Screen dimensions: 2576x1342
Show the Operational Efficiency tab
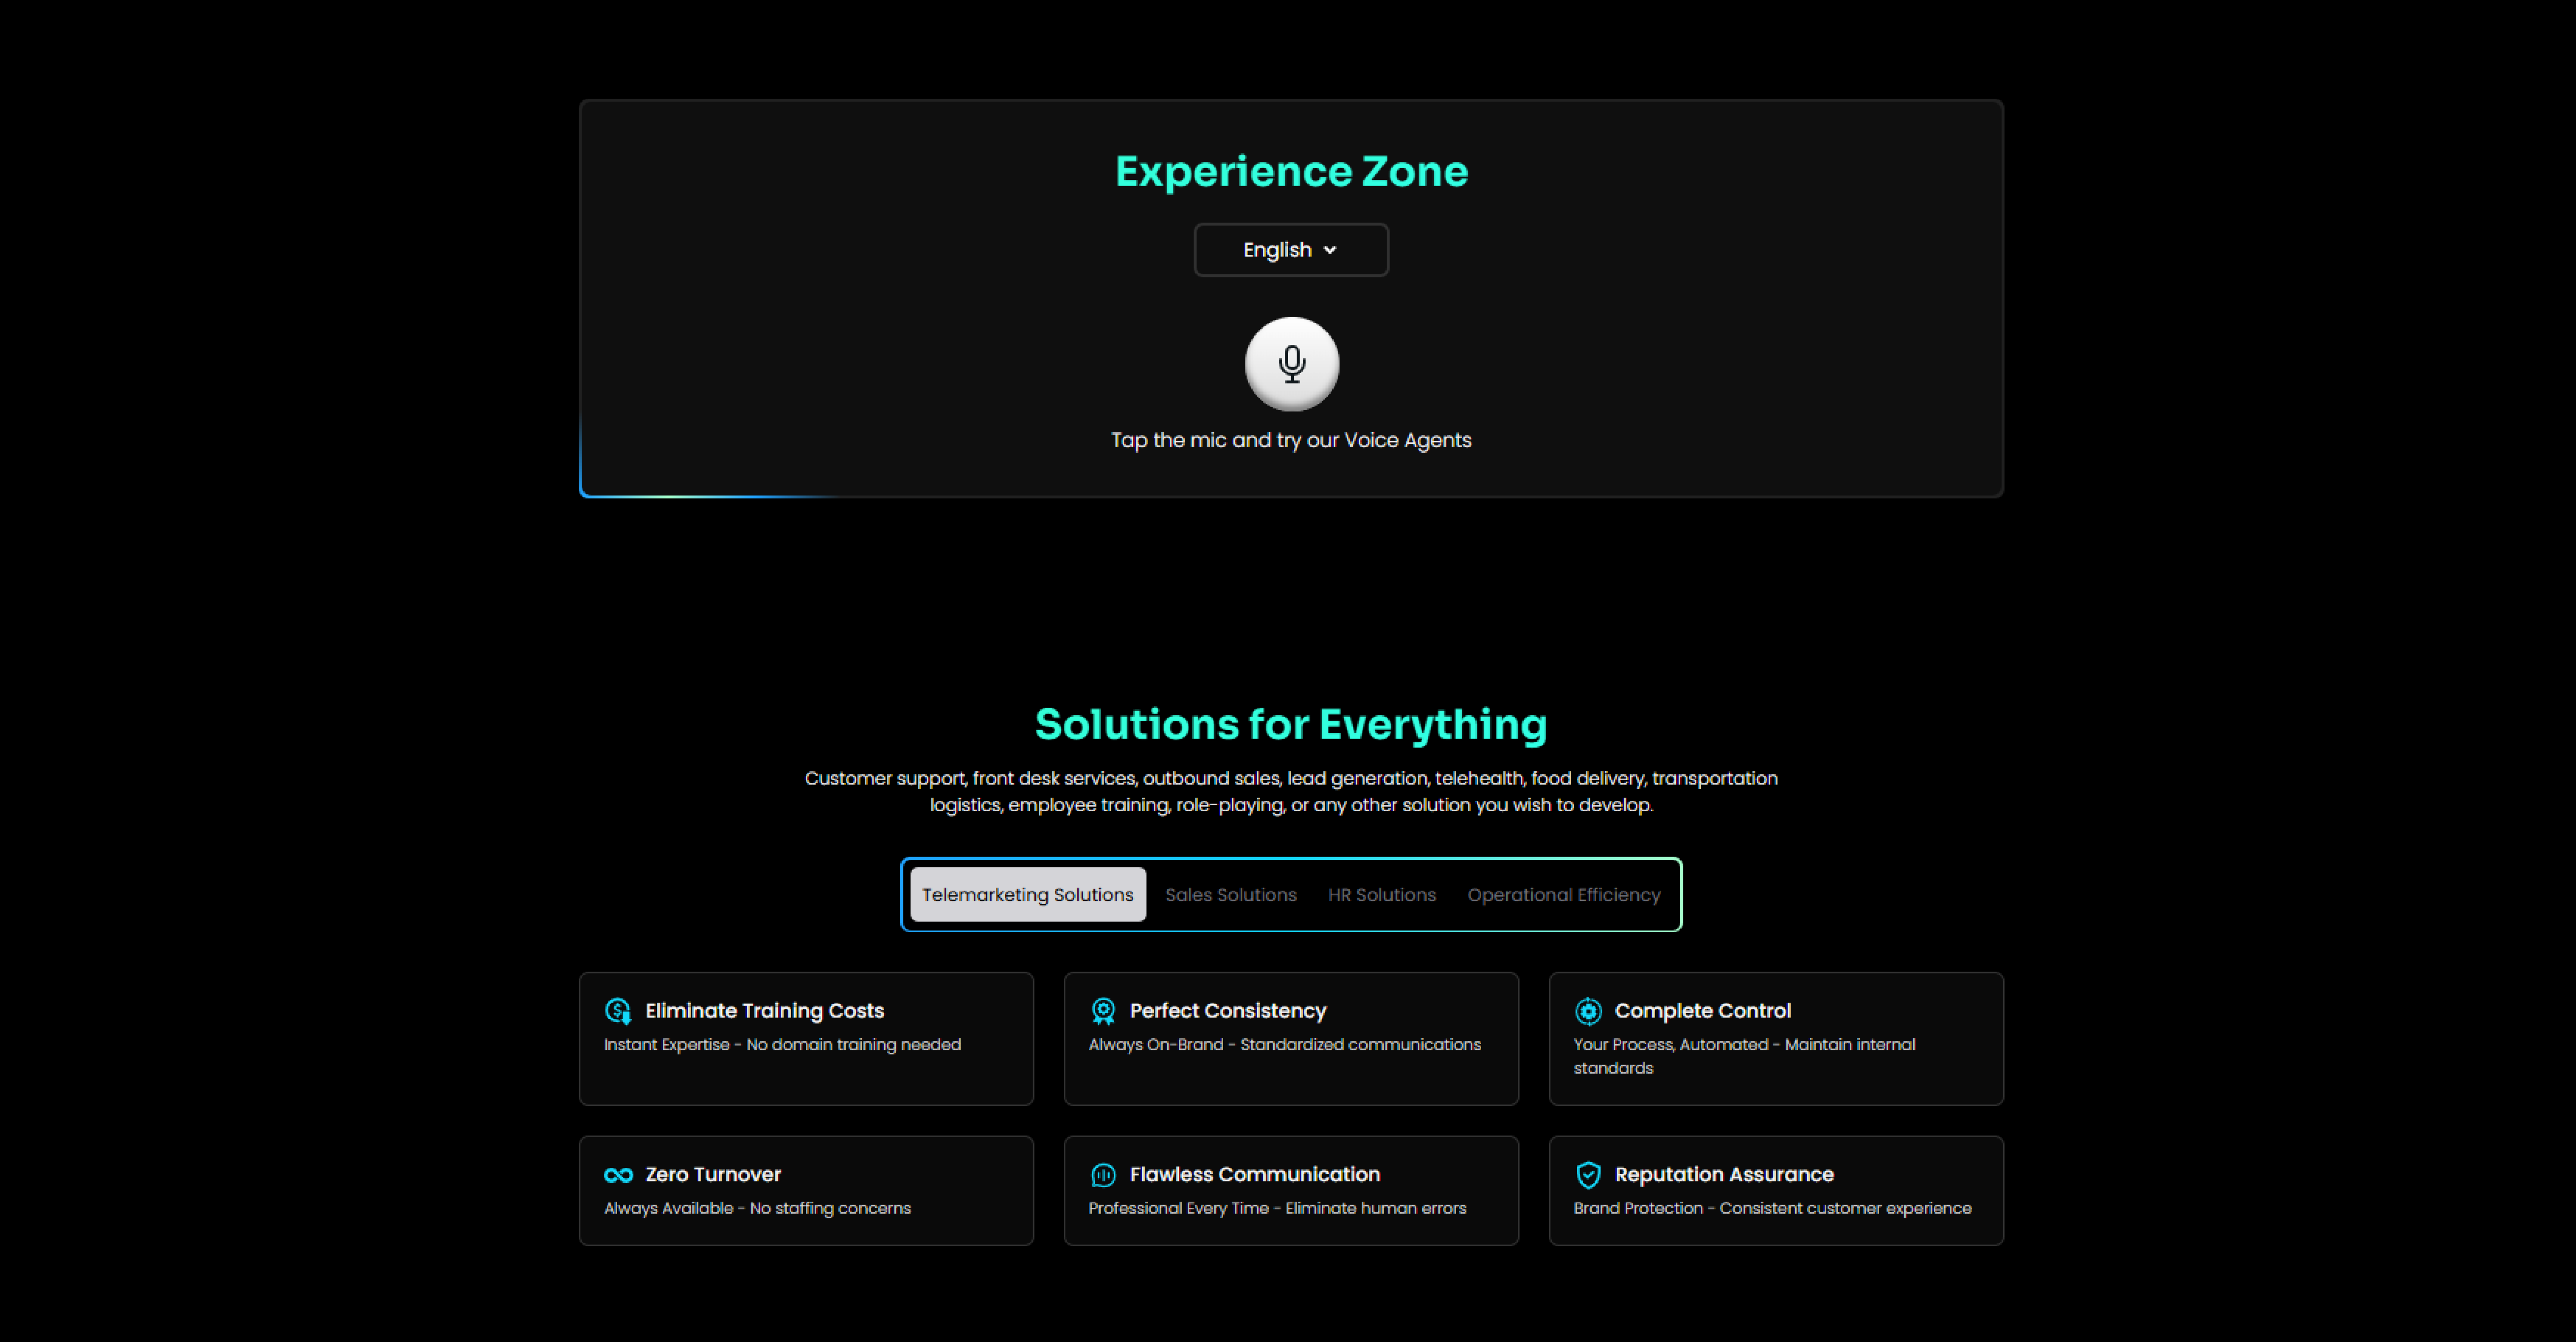[1563, 895]
